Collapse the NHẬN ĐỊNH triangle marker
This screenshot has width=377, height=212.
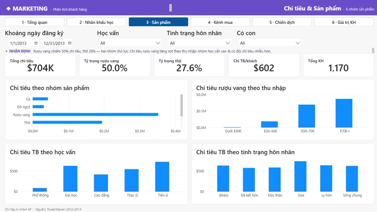7,51
